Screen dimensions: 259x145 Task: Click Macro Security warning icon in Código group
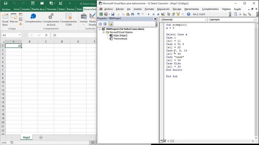click(21, 24)
